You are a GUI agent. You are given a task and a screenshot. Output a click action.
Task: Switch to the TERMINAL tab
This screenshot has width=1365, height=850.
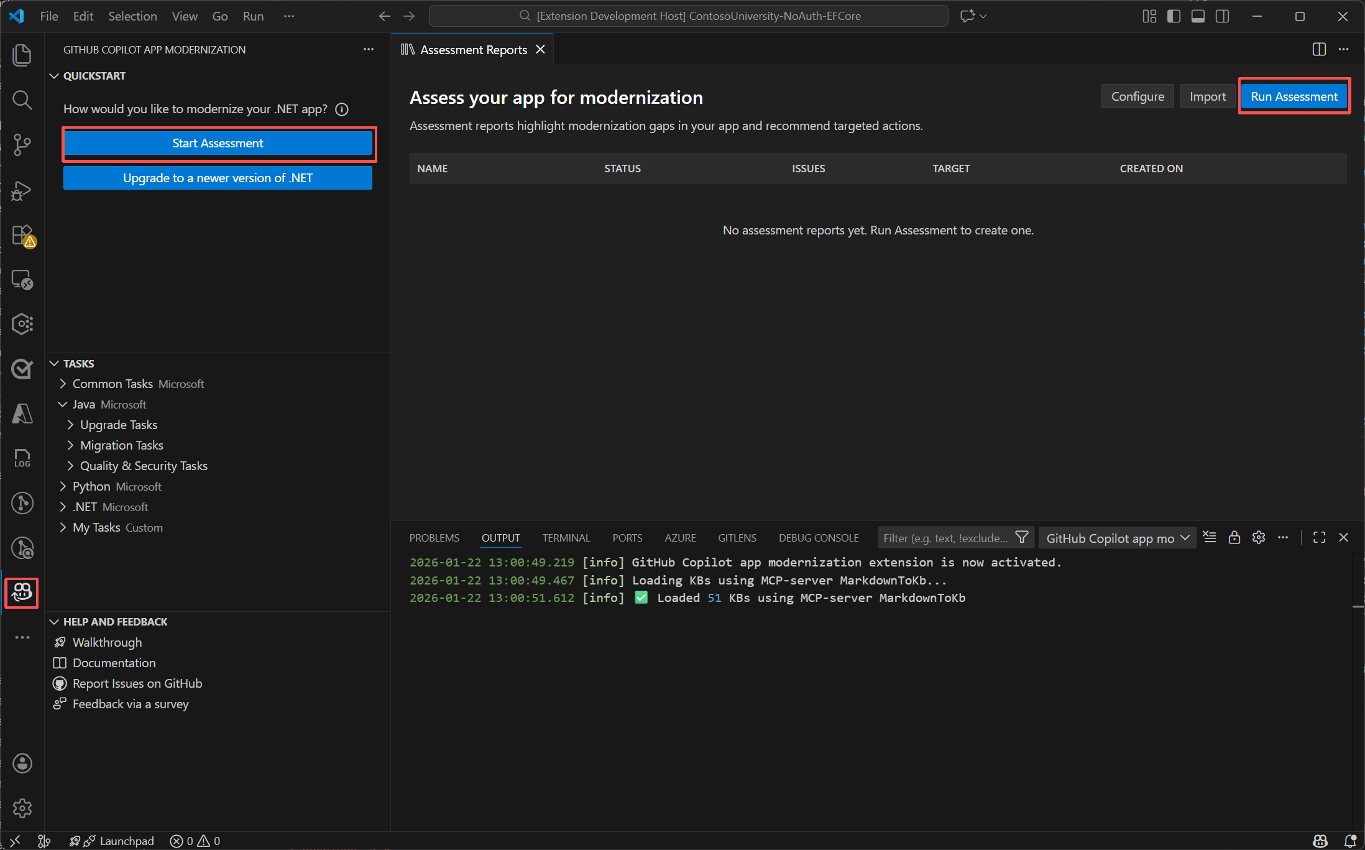pos(566,537)
